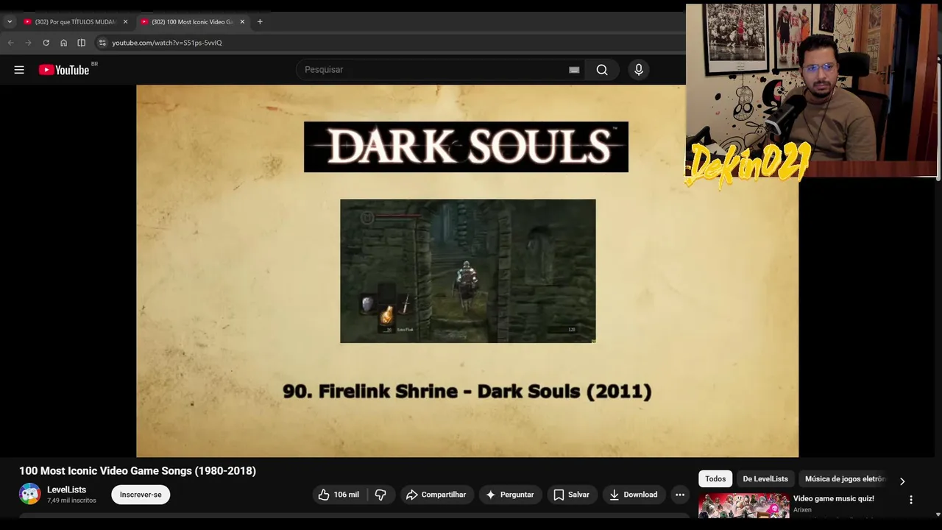Open browser home page icon
This screenshot has width=942, height=530.
point(63,43)
